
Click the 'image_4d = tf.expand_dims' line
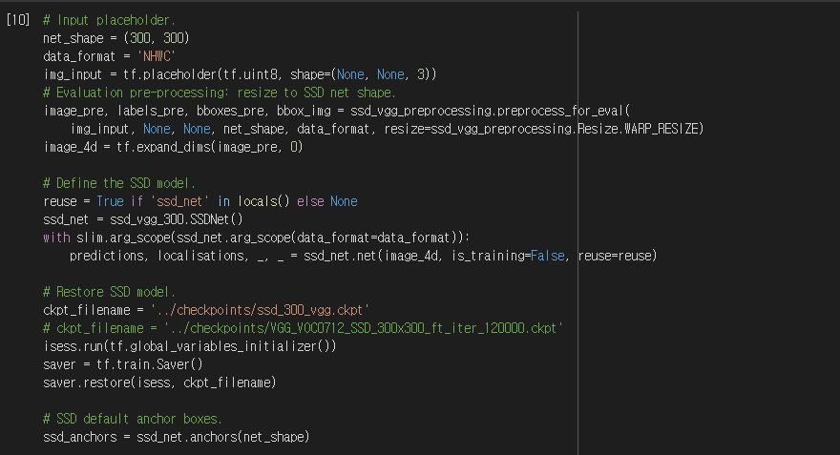pos(173,147)
